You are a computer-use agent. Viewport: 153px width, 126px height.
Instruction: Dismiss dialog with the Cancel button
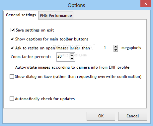(132, 116)
